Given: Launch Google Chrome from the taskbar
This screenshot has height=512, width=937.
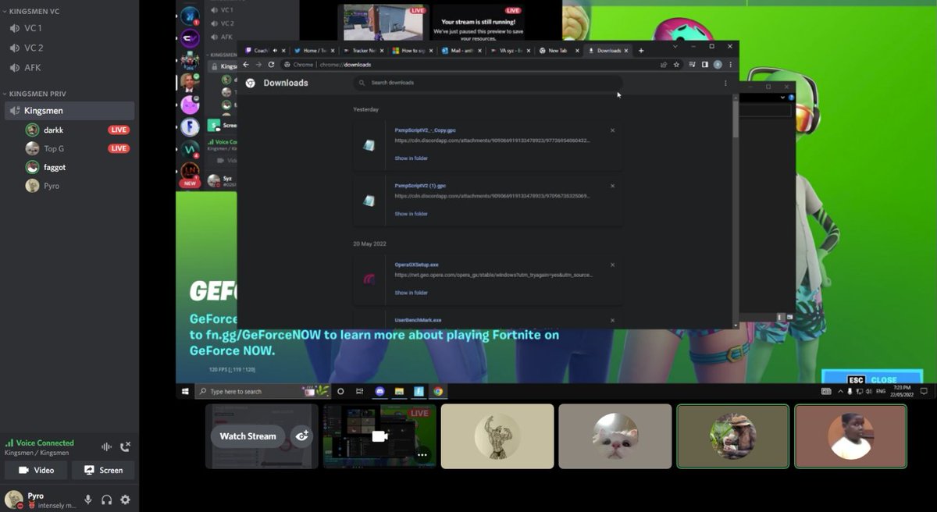Looking at the screenshot, I should coord(438,392).
